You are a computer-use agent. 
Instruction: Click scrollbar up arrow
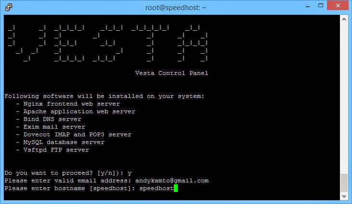344,20
